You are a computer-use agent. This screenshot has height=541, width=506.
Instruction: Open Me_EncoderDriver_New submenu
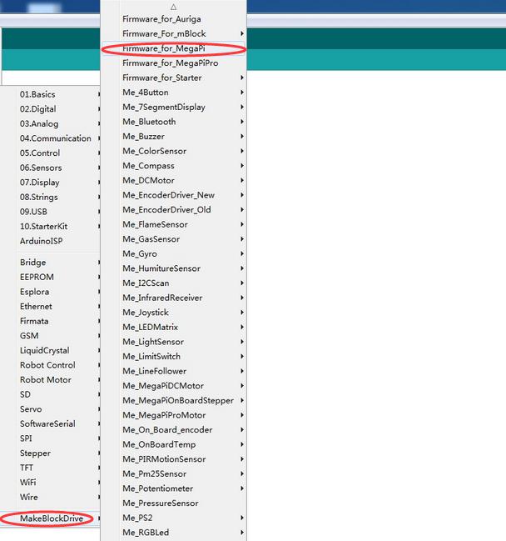coord(174,195)
